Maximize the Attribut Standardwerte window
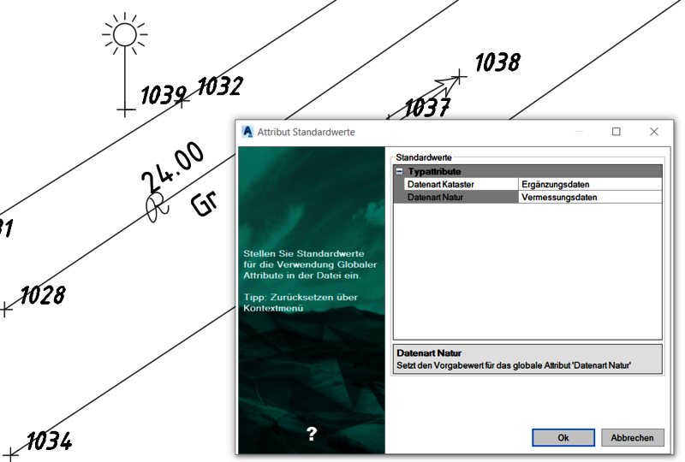Screen dimensions: 685x462 coord(616,132)
